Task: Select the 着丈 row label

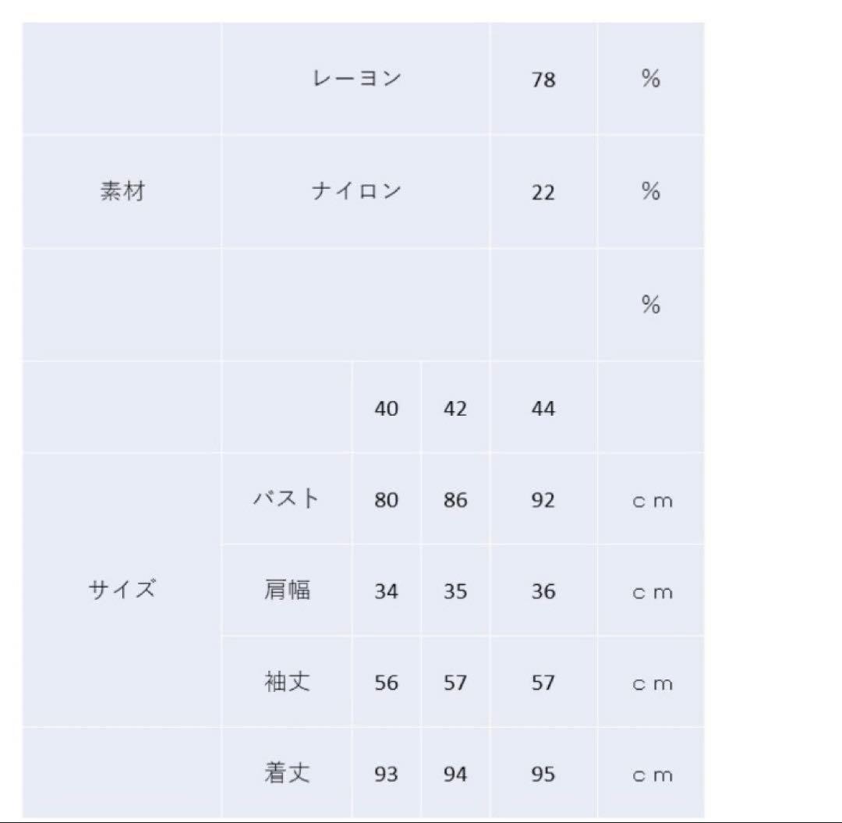Action: [x=287, y=774]
